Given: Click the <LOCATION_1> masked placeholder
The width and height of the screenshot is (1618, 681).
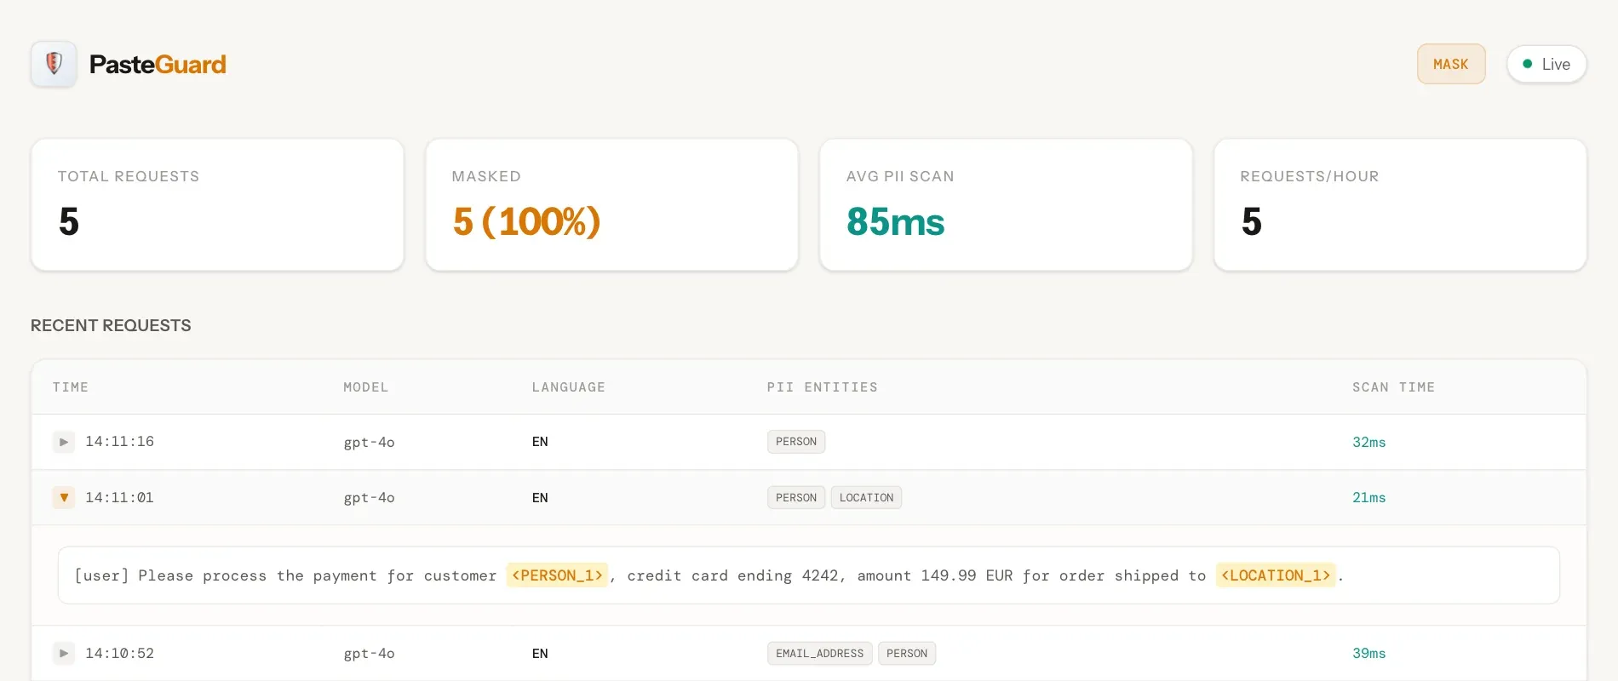Looking at the screenshot, I should coord(1276,575).
